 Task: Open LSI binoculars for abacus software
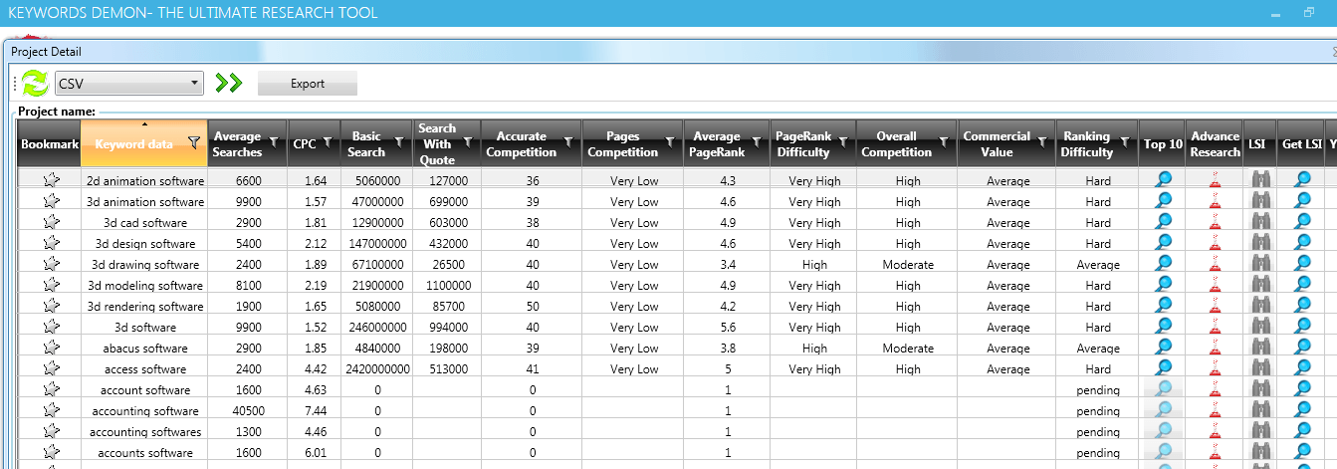pyautogui.click(x=1260, y=348)
